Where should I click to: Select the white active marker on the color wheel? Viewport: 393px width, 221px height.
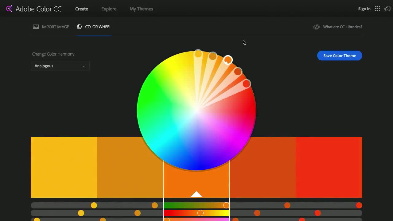(x=228, y=60)
